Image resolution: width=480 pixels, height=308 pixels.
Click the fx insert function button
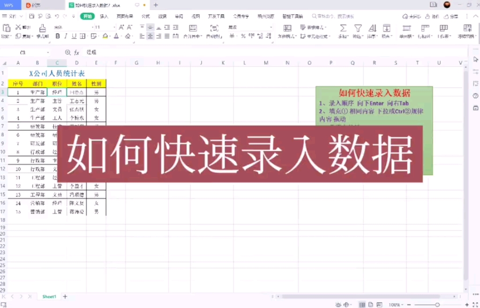tap(77, 52)
